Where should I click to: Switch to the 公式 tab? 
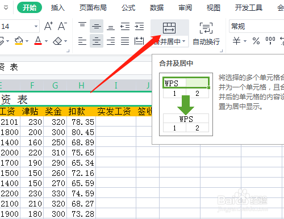[128, 8]
